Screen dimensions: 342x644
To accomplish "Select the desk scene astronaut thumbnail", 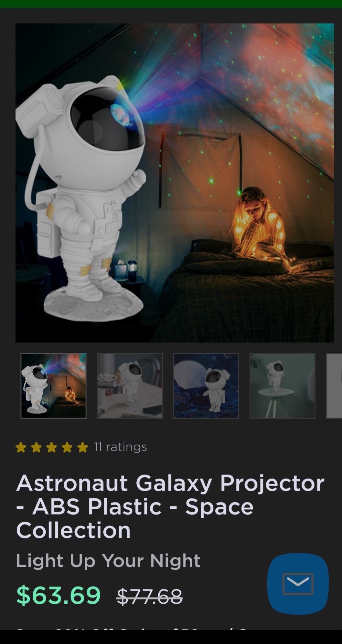I will (x=130, y=386).
